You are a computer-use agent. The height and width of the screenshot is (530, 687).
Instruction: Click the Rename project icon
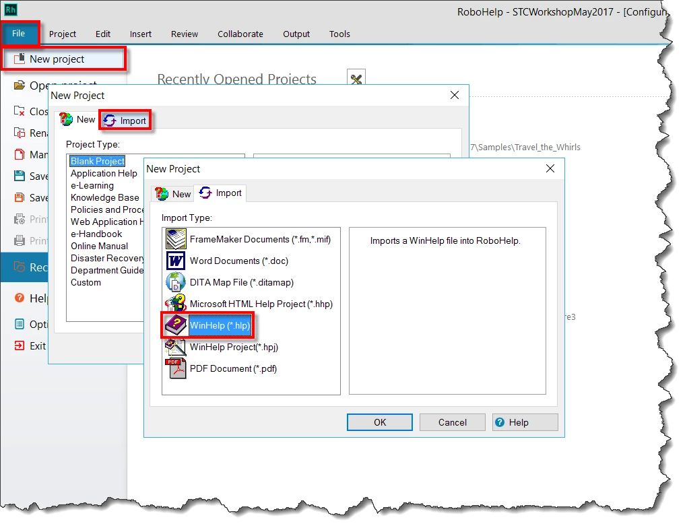click(x=20, y=132)
